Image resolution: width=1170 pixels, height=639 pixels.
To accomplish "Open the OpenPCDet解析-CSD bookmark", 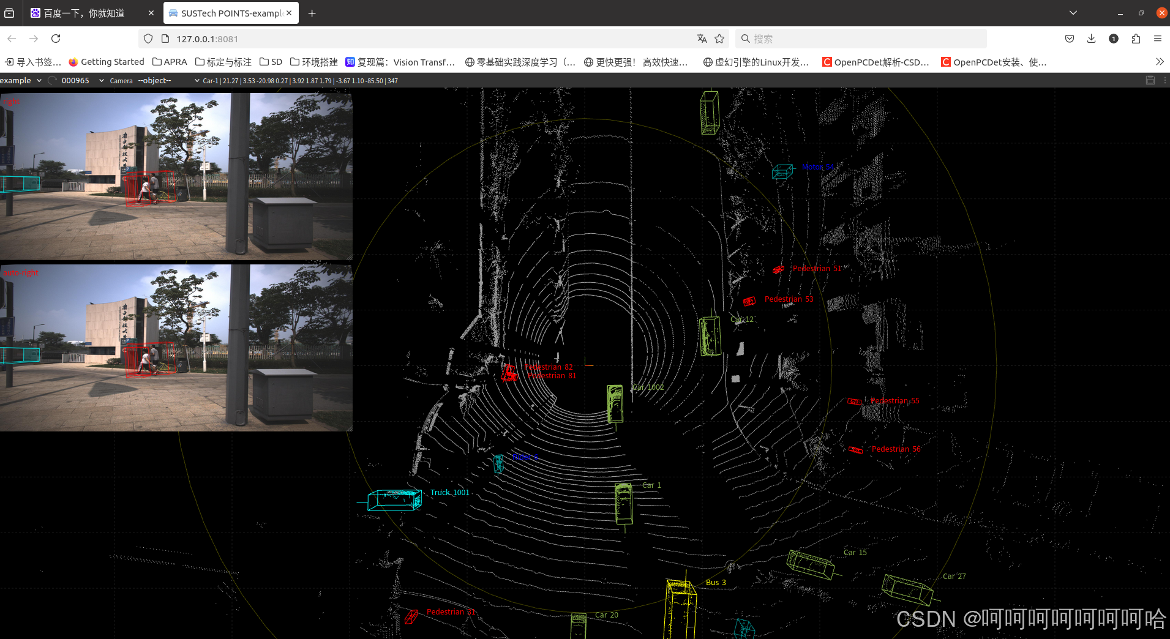I will click(x=876, y=62).
